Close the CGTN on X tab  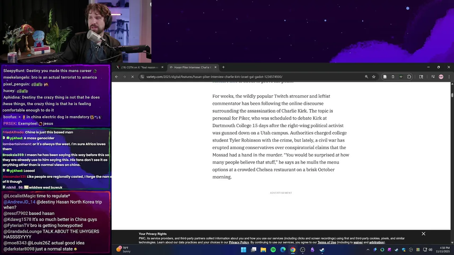[x=162, y=67]
